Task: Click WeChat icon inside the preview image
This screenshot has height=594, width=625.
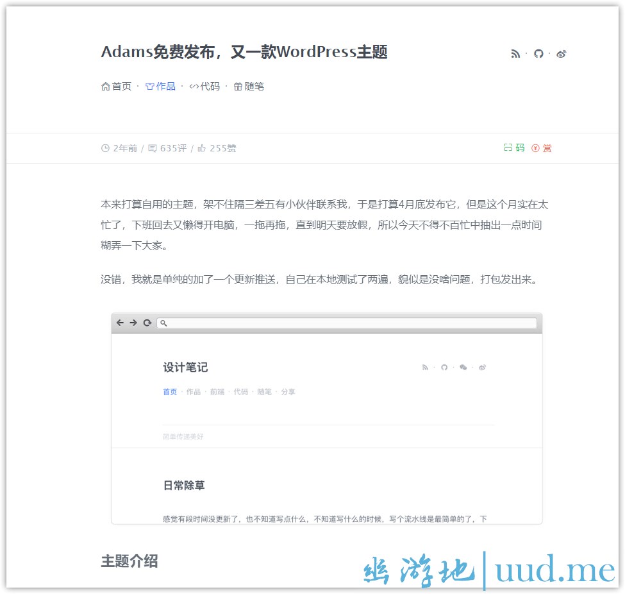Action: pyautogui.click(x=463, y=368)
